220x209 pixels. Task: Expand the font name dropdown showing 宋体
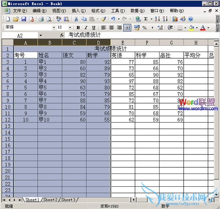[54, 28]
